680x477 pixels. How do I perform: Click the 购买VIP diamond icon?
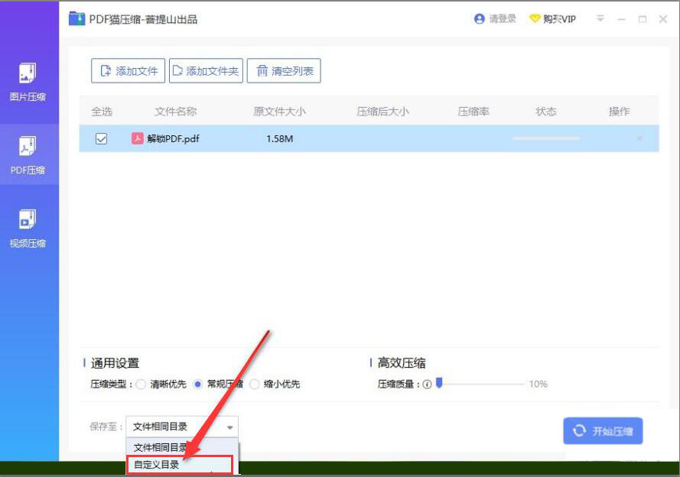pyautogui.click(x=535, y=18)
